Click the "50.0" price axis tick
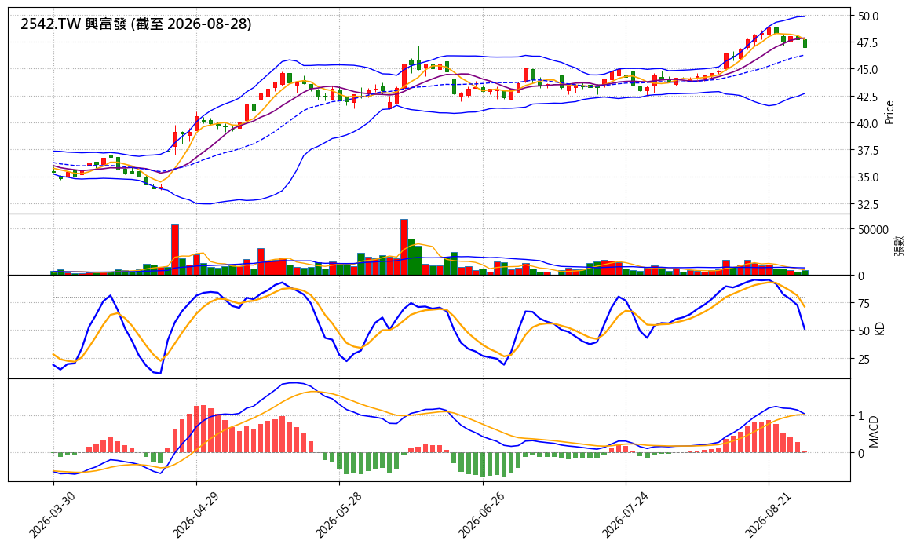913x548 pixels. (868, 16)
